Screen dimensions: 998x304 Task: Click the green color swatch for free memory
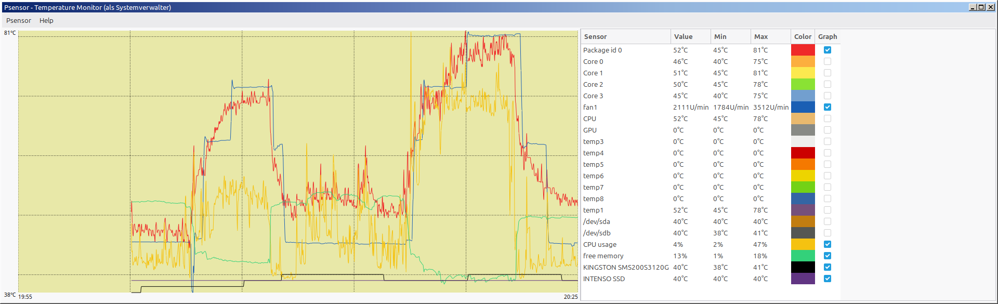pos(803,256)
